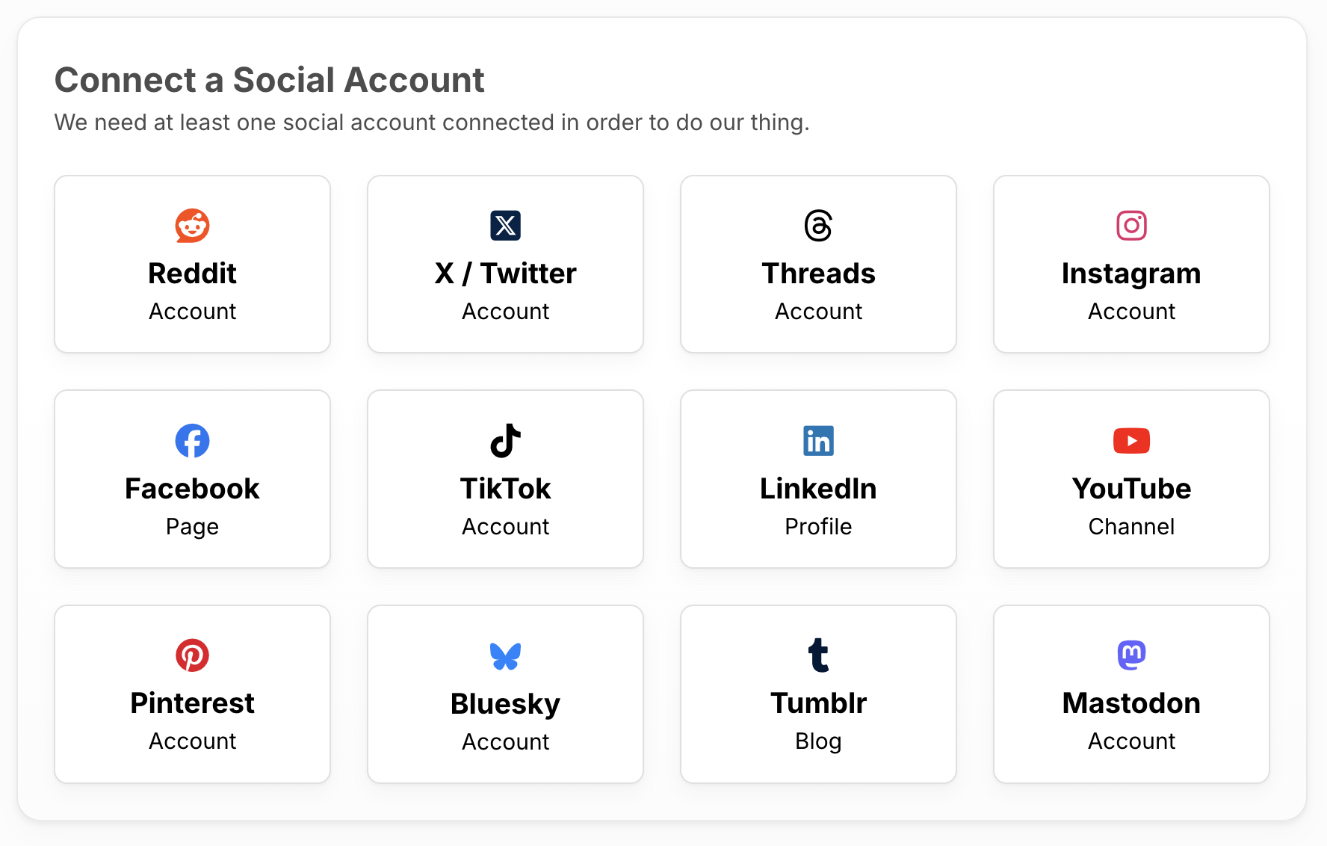Select the TikTok musical note icon

tap(505, 440)
